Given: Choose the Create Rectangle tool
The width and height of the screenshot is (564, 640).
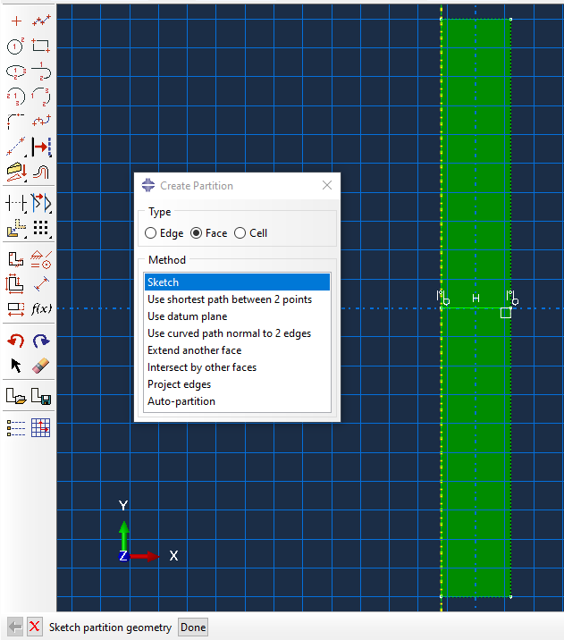Looking at the screenshot, I should click(41, 46).
